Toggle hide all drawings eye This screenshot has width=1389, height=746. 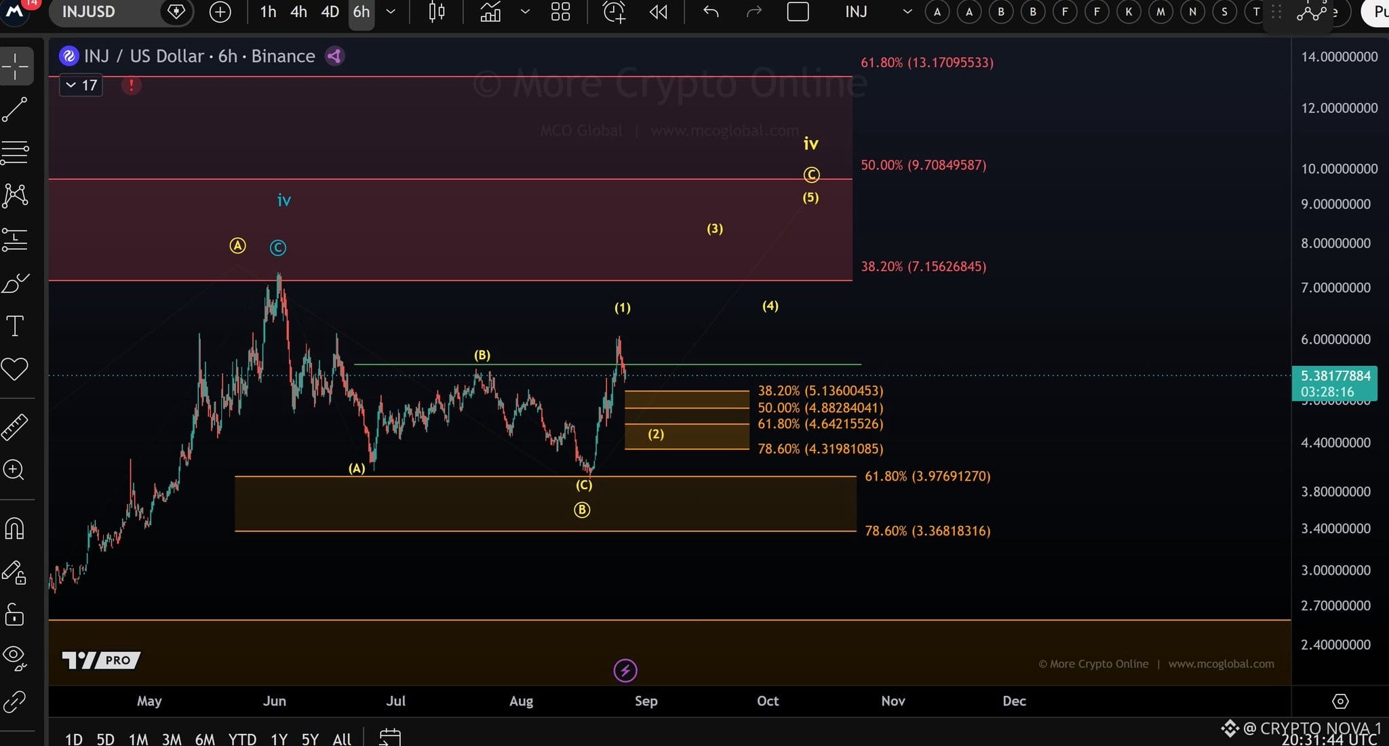[15, 657]
